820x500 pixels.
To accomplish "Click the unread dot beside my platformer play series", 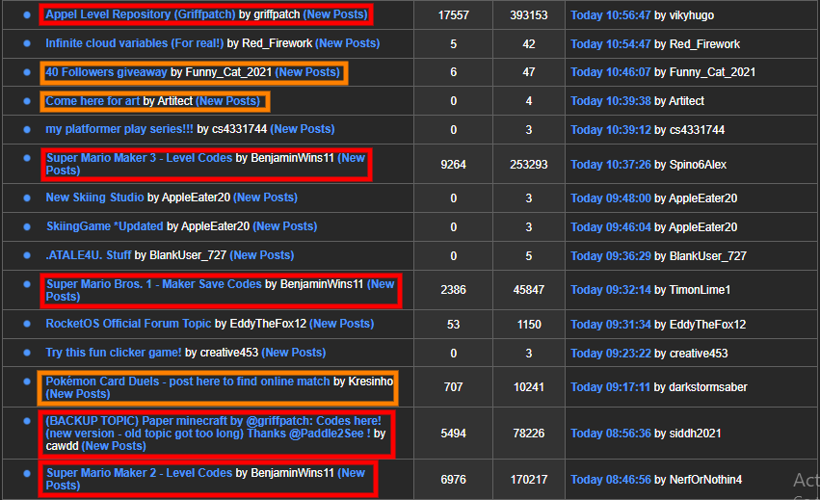I will [x=27, y=129].
